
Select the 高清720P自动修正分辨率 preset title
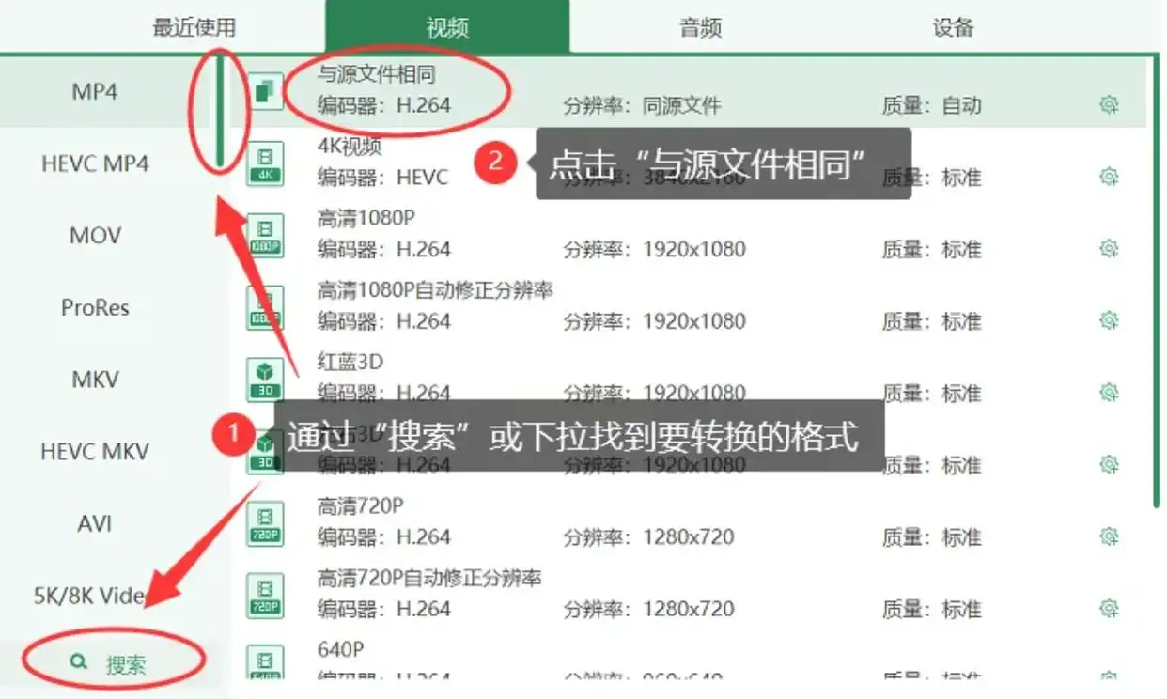coord(429,578)
